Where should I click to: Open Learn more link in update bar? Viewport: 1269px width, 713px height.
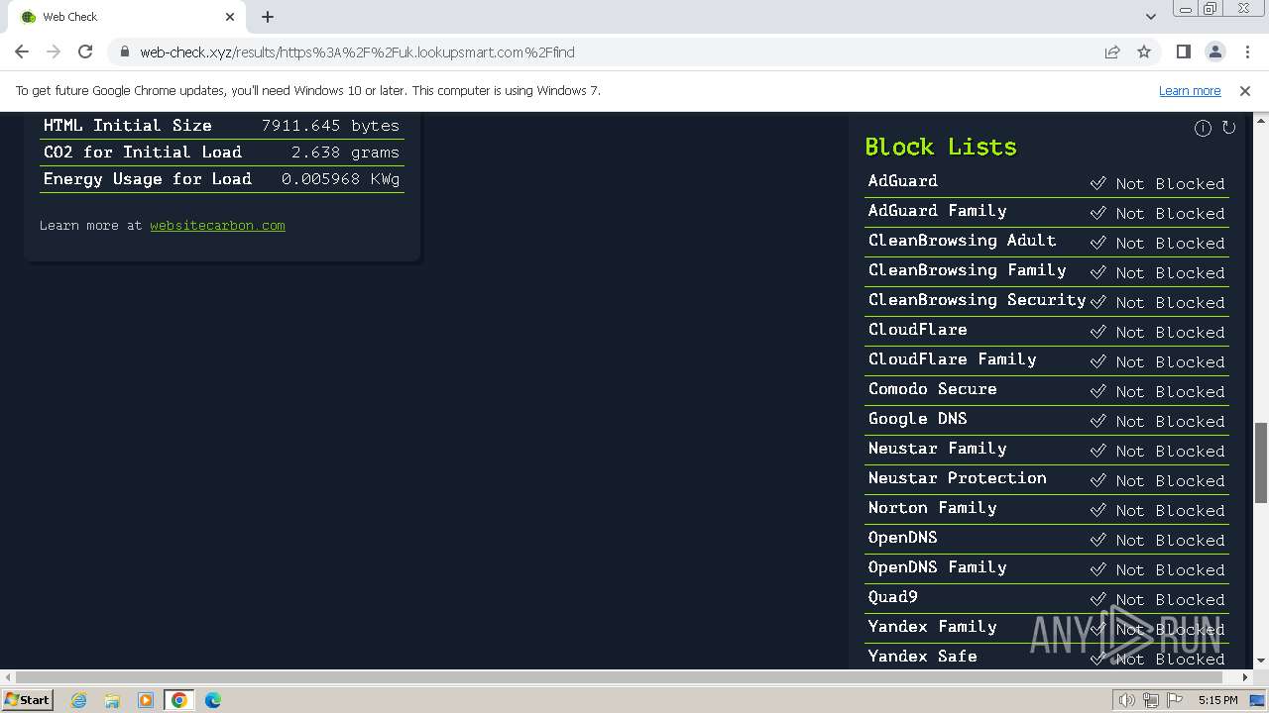(1190, 90)
